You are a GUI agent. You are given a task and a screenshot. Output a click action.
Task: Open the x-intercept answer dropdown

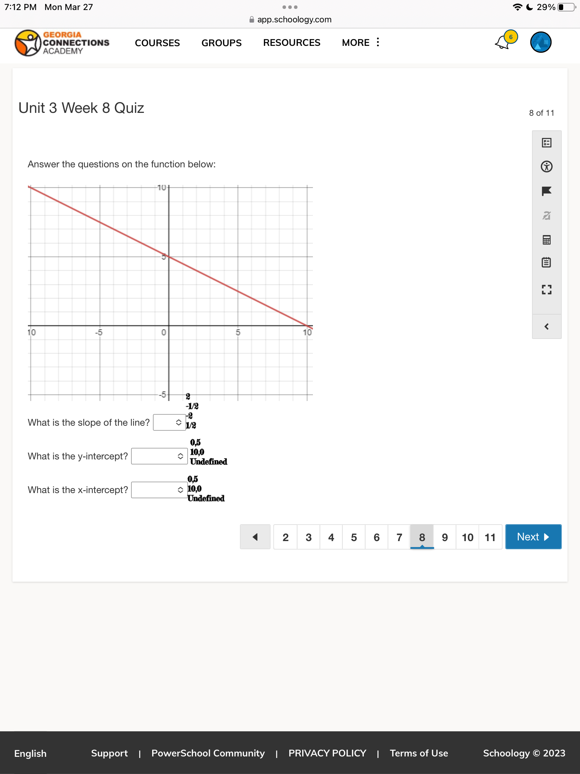coord(159,489)
